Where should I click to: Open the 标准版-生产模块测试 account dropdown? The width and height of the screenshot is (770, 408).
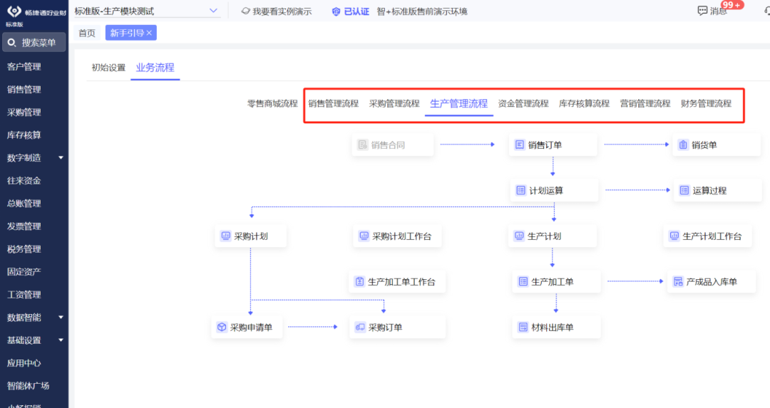(x=214, y=11)
